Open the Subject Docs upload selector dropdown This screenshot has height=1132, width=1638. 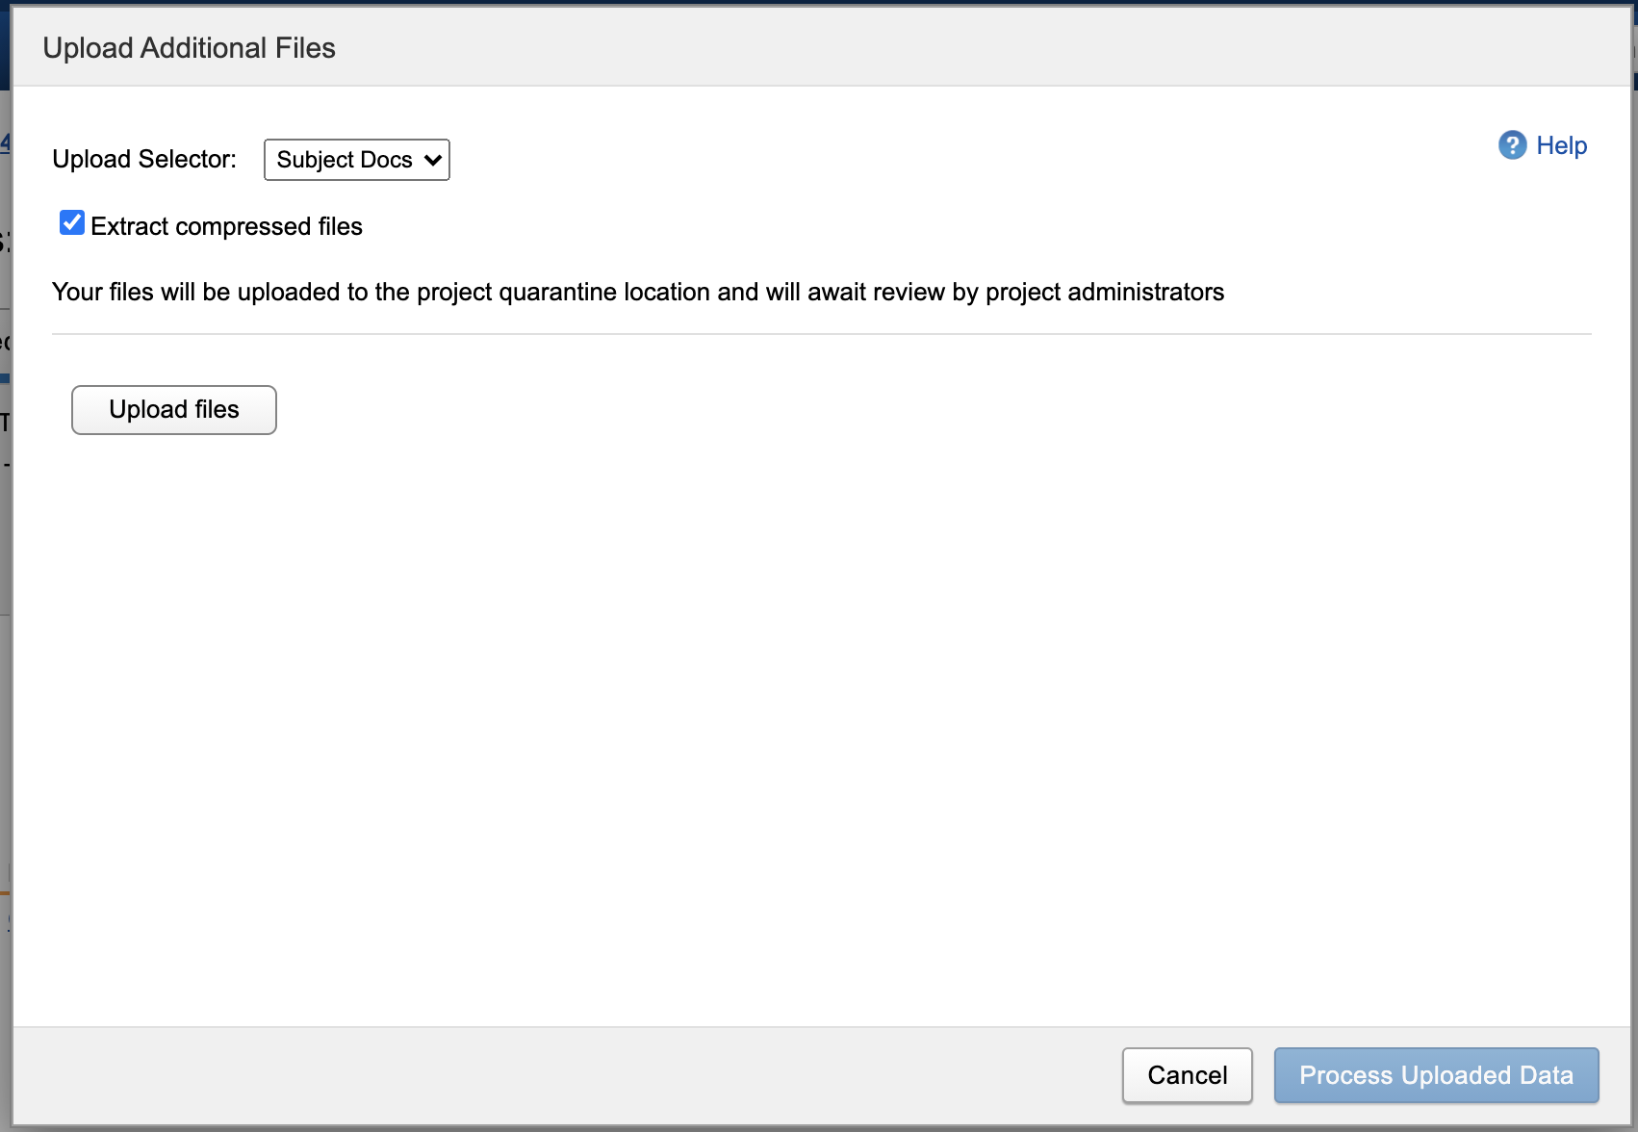[356, 160]
